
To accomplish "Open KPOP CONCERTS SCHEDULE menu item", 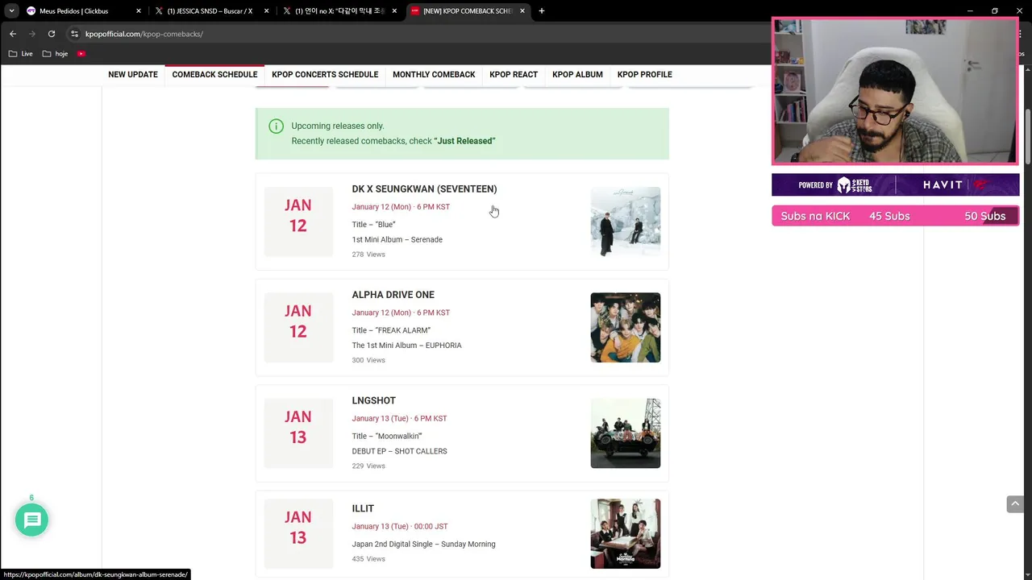I will click(x=325, y=74).
